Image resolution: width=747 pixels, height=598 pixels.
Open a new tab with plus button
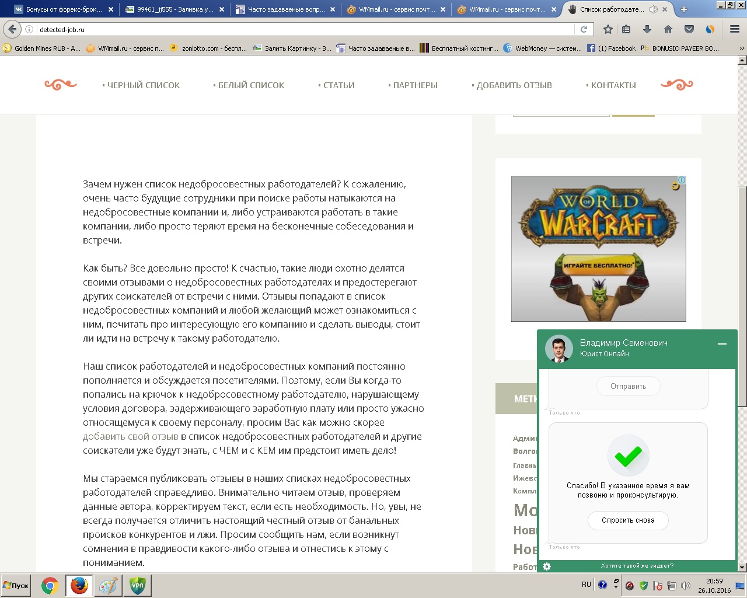tap(684, 9)
